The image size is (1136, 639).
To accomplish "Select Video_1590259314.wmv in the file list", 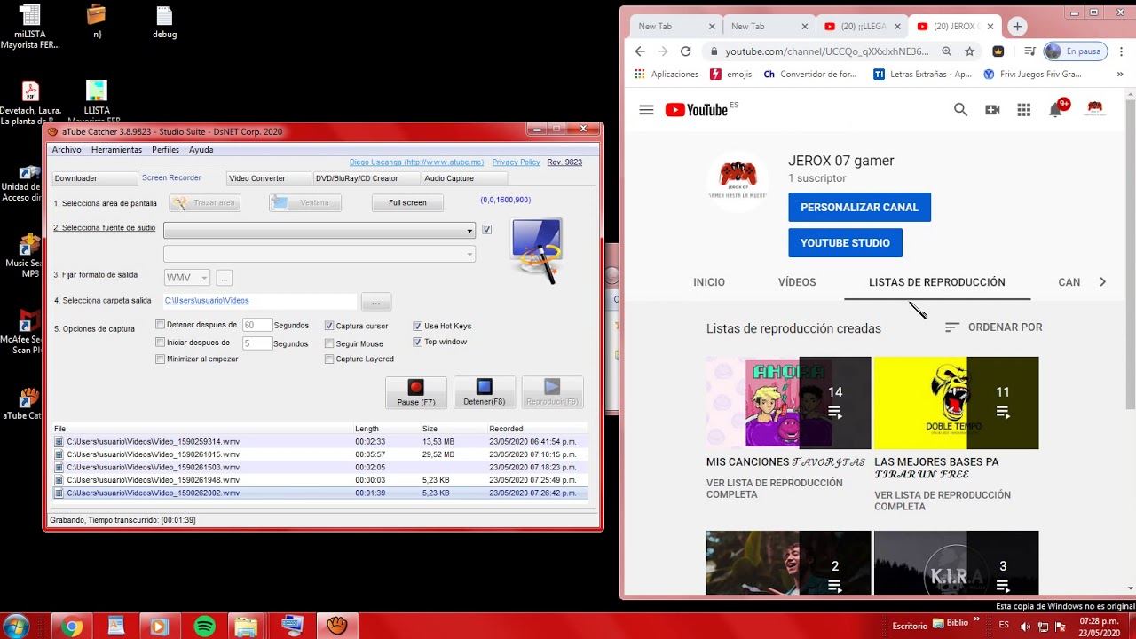I will click(x=319, y=441).
